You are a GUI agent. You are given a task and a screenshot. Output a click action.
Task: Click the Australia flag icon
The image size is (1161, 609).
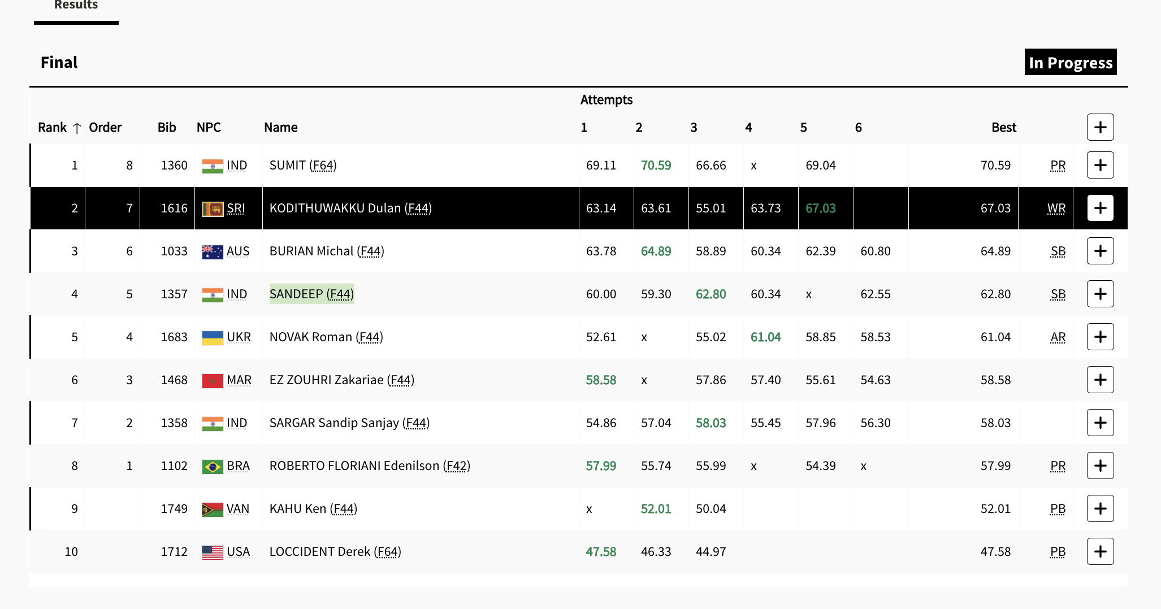pyautogui.click(x=213, y=251)
